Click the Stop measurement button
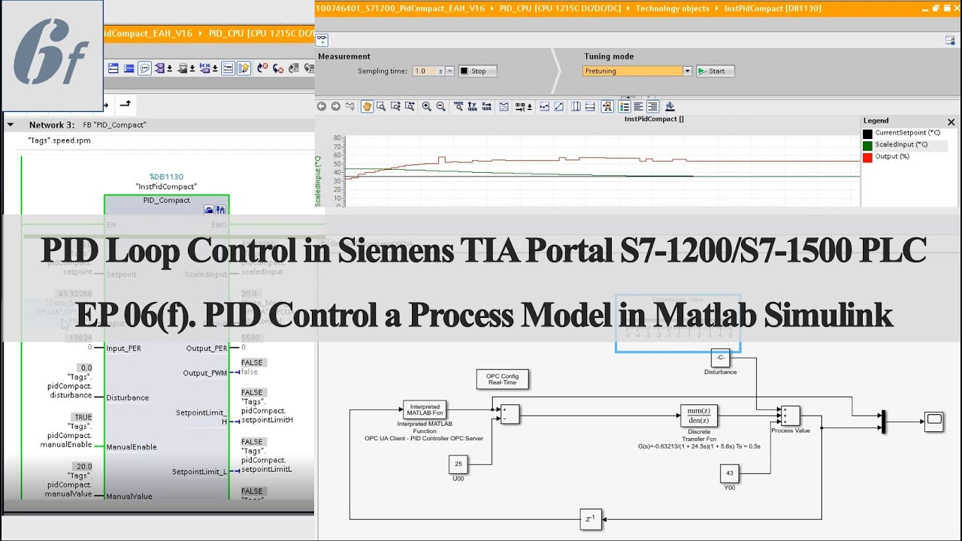The image size is (962, 541). (x=477, y=71)
